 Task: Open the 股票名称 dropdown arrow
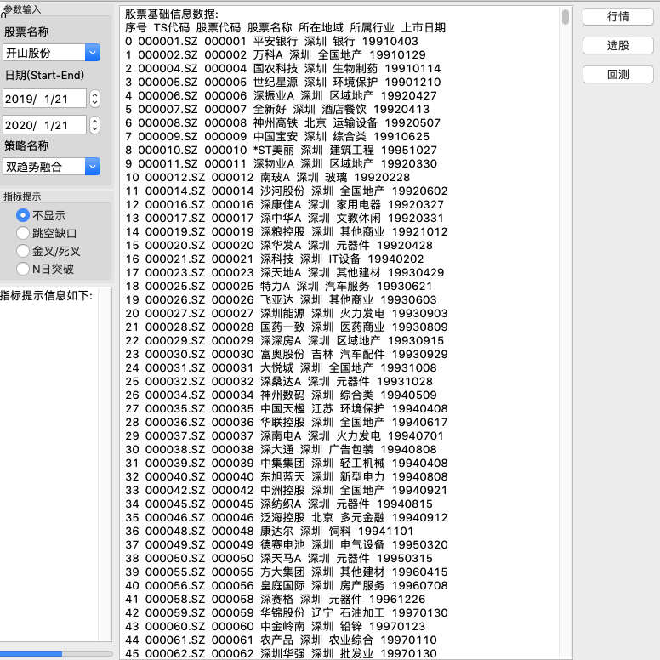pyautogui.click(x=93, y=53)
